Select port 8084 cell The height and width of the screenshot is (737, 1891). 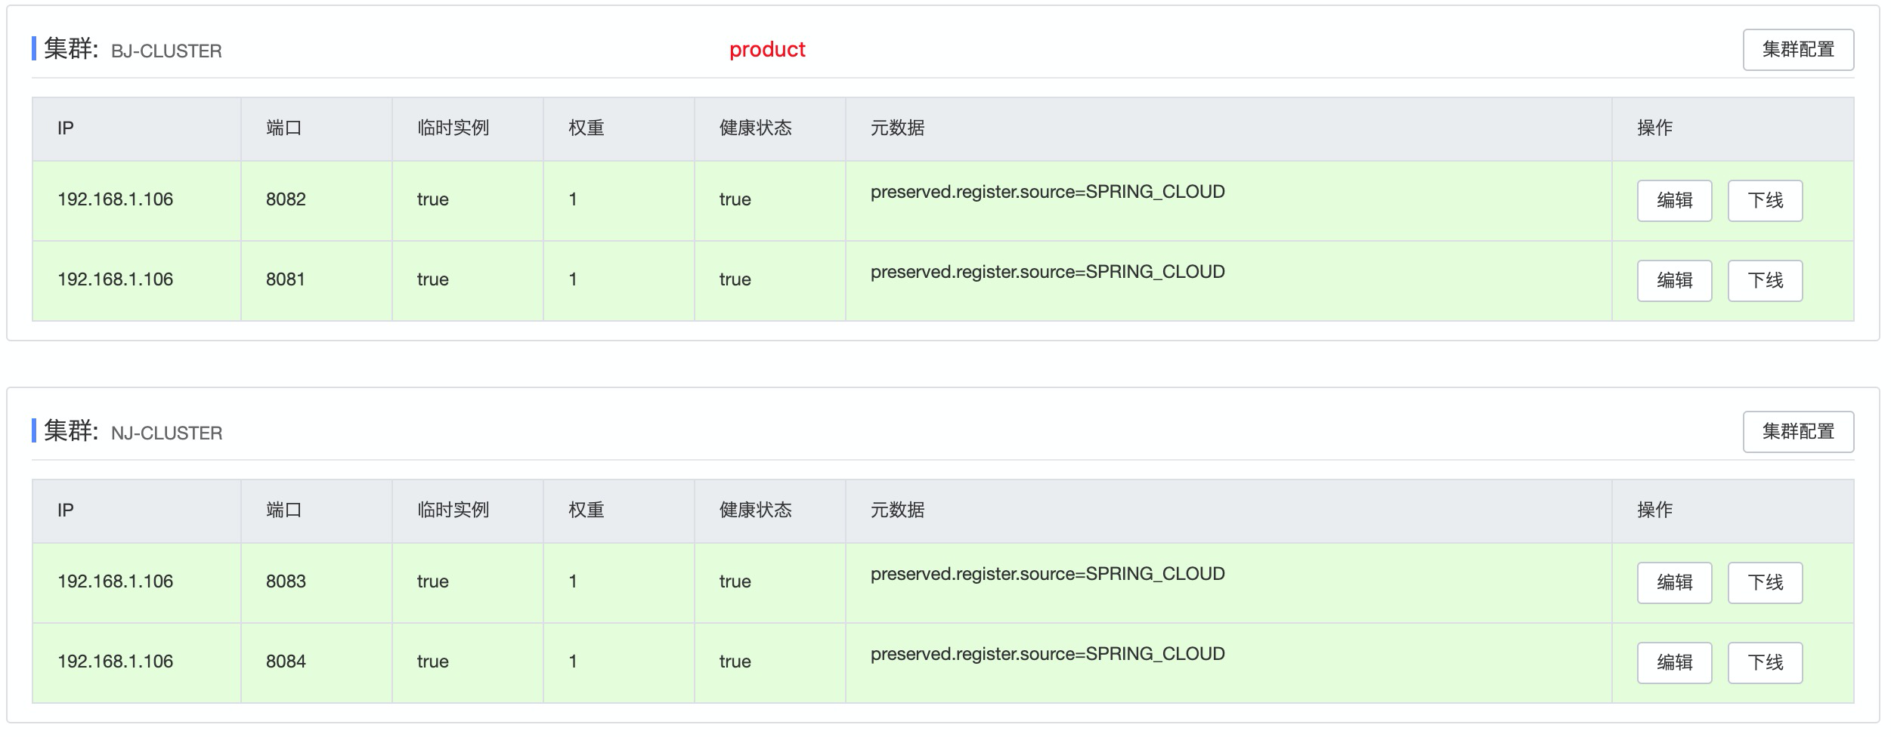286,661
